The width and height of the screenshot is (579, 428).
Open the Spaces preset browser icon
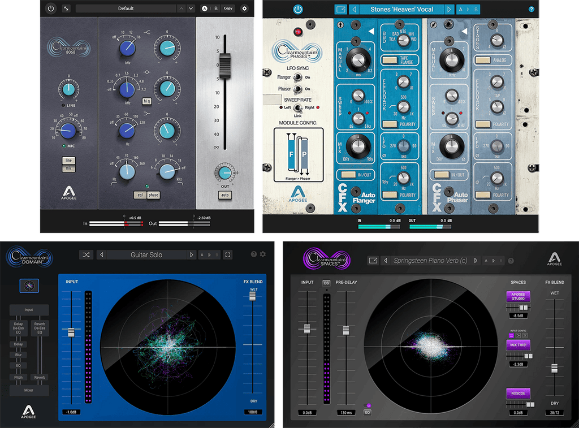click(373, 261)
